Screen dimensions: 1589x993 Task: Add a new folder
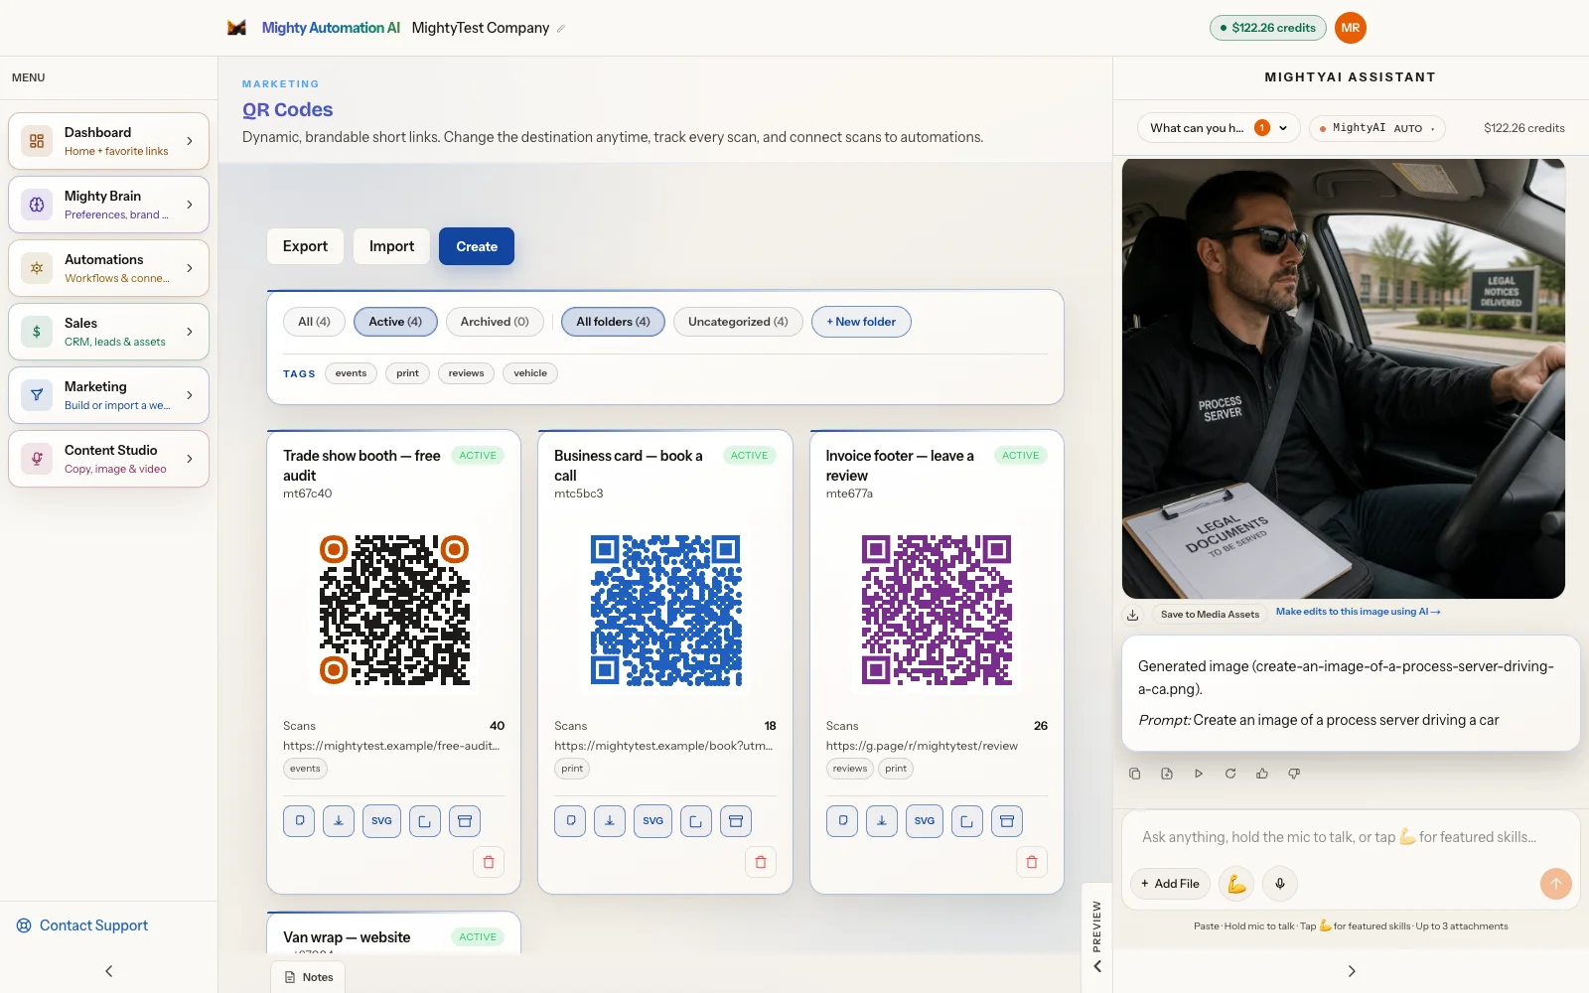coord(861,322)
